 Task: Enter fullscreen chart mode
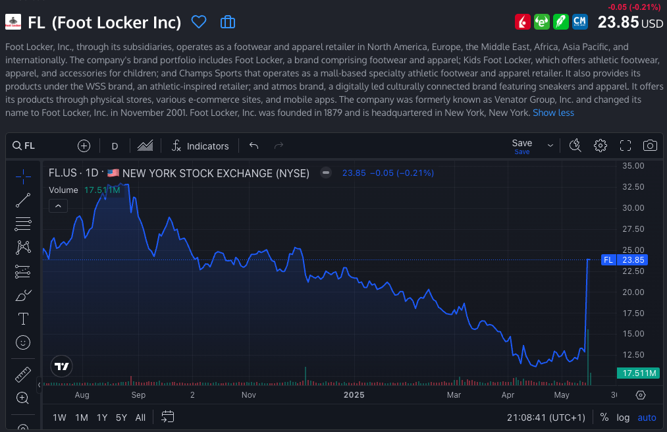(626, 146)
